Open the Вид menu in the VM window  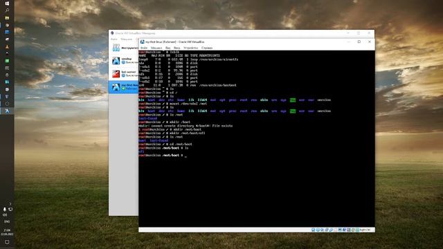click(x=168, y=48)
